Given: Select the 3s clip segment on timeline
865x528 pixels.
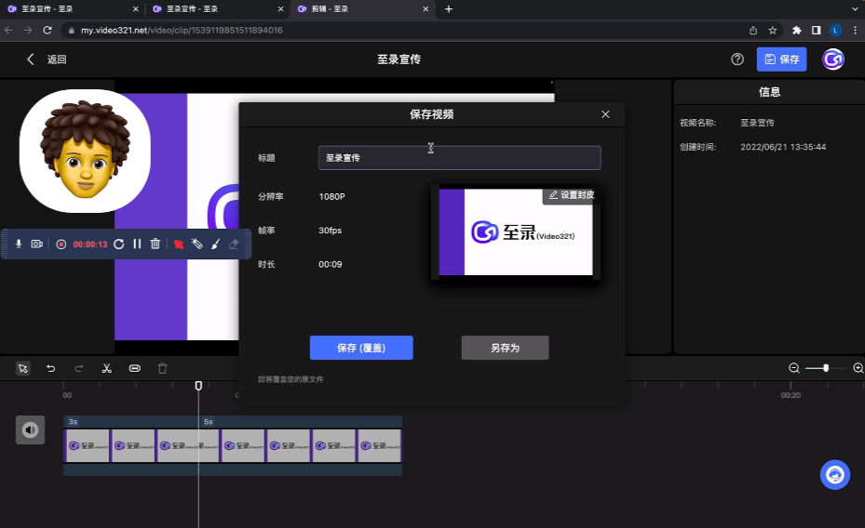Looking at the screenshot, I should click(130, 445).
